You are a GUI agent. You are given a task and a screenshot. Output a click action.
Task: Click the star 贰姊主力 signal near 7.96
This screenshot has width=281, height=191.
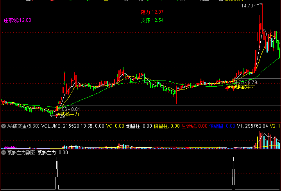coord(68,114)
